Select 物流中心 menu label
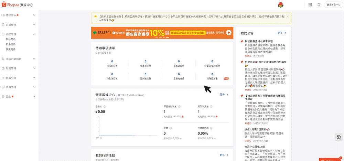Screen dimensions: 344x161 (11, 15)
